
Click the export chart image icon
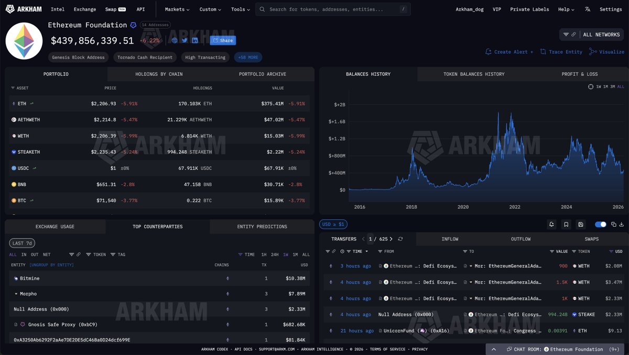(x=581, y=224)
